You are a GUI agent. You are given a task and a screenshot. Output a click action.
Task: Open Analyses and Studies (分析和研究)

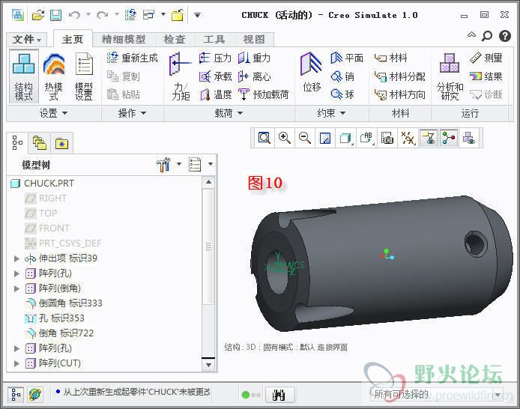pos(450,76)
